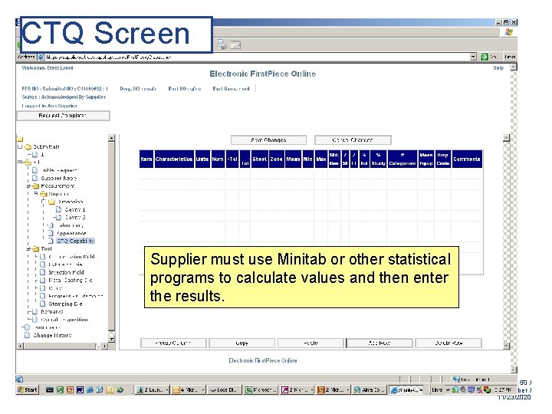
Task: Click down arrow of table area scrollbar
Action: (506, 346)
